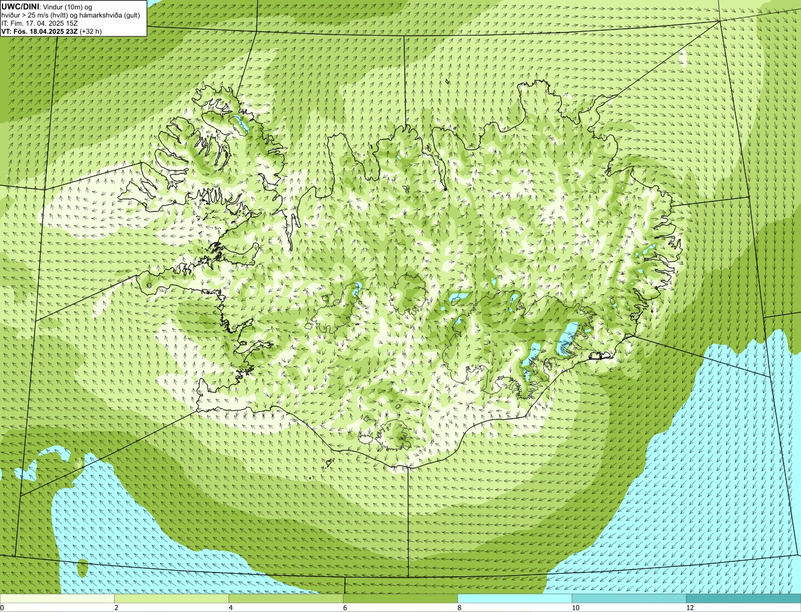
Task: Click the medium green 4–6 m/s legend segment
Action: coord(287,599)
